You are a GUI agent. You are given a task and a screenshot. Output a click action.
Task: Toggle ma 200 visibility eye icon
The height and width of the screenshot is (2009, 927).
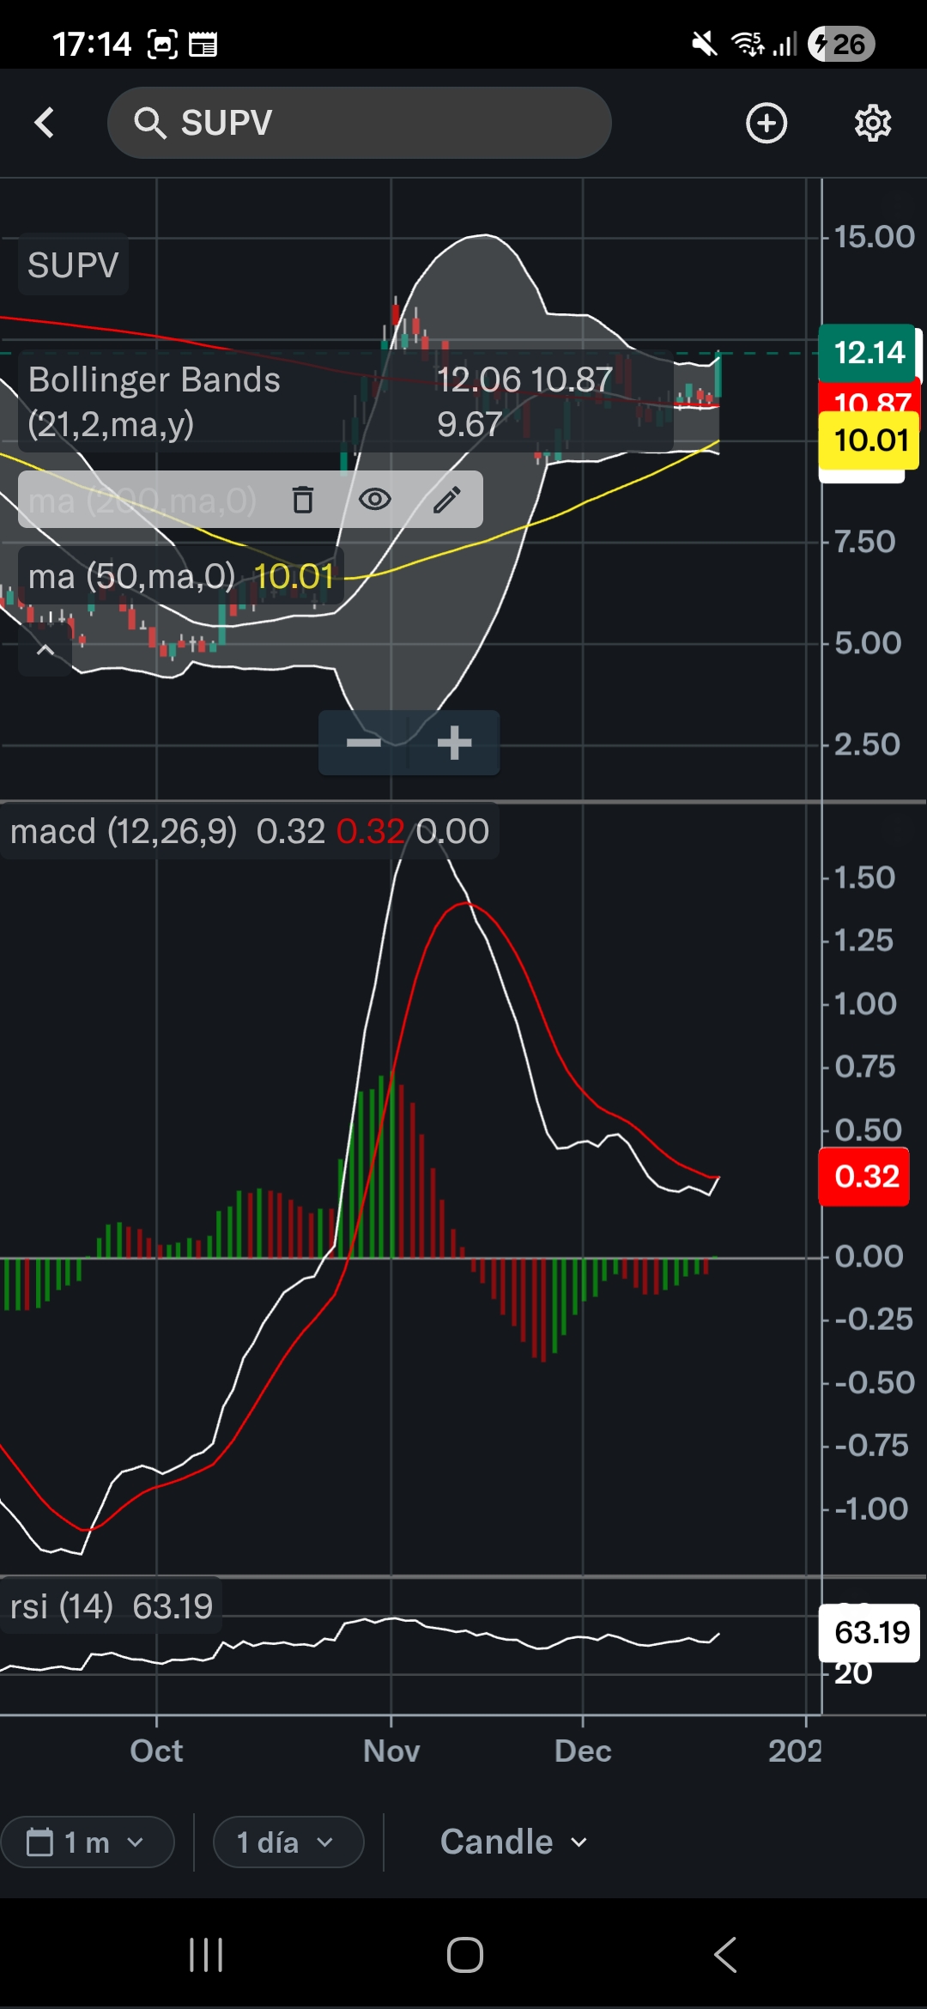(374, 500)
